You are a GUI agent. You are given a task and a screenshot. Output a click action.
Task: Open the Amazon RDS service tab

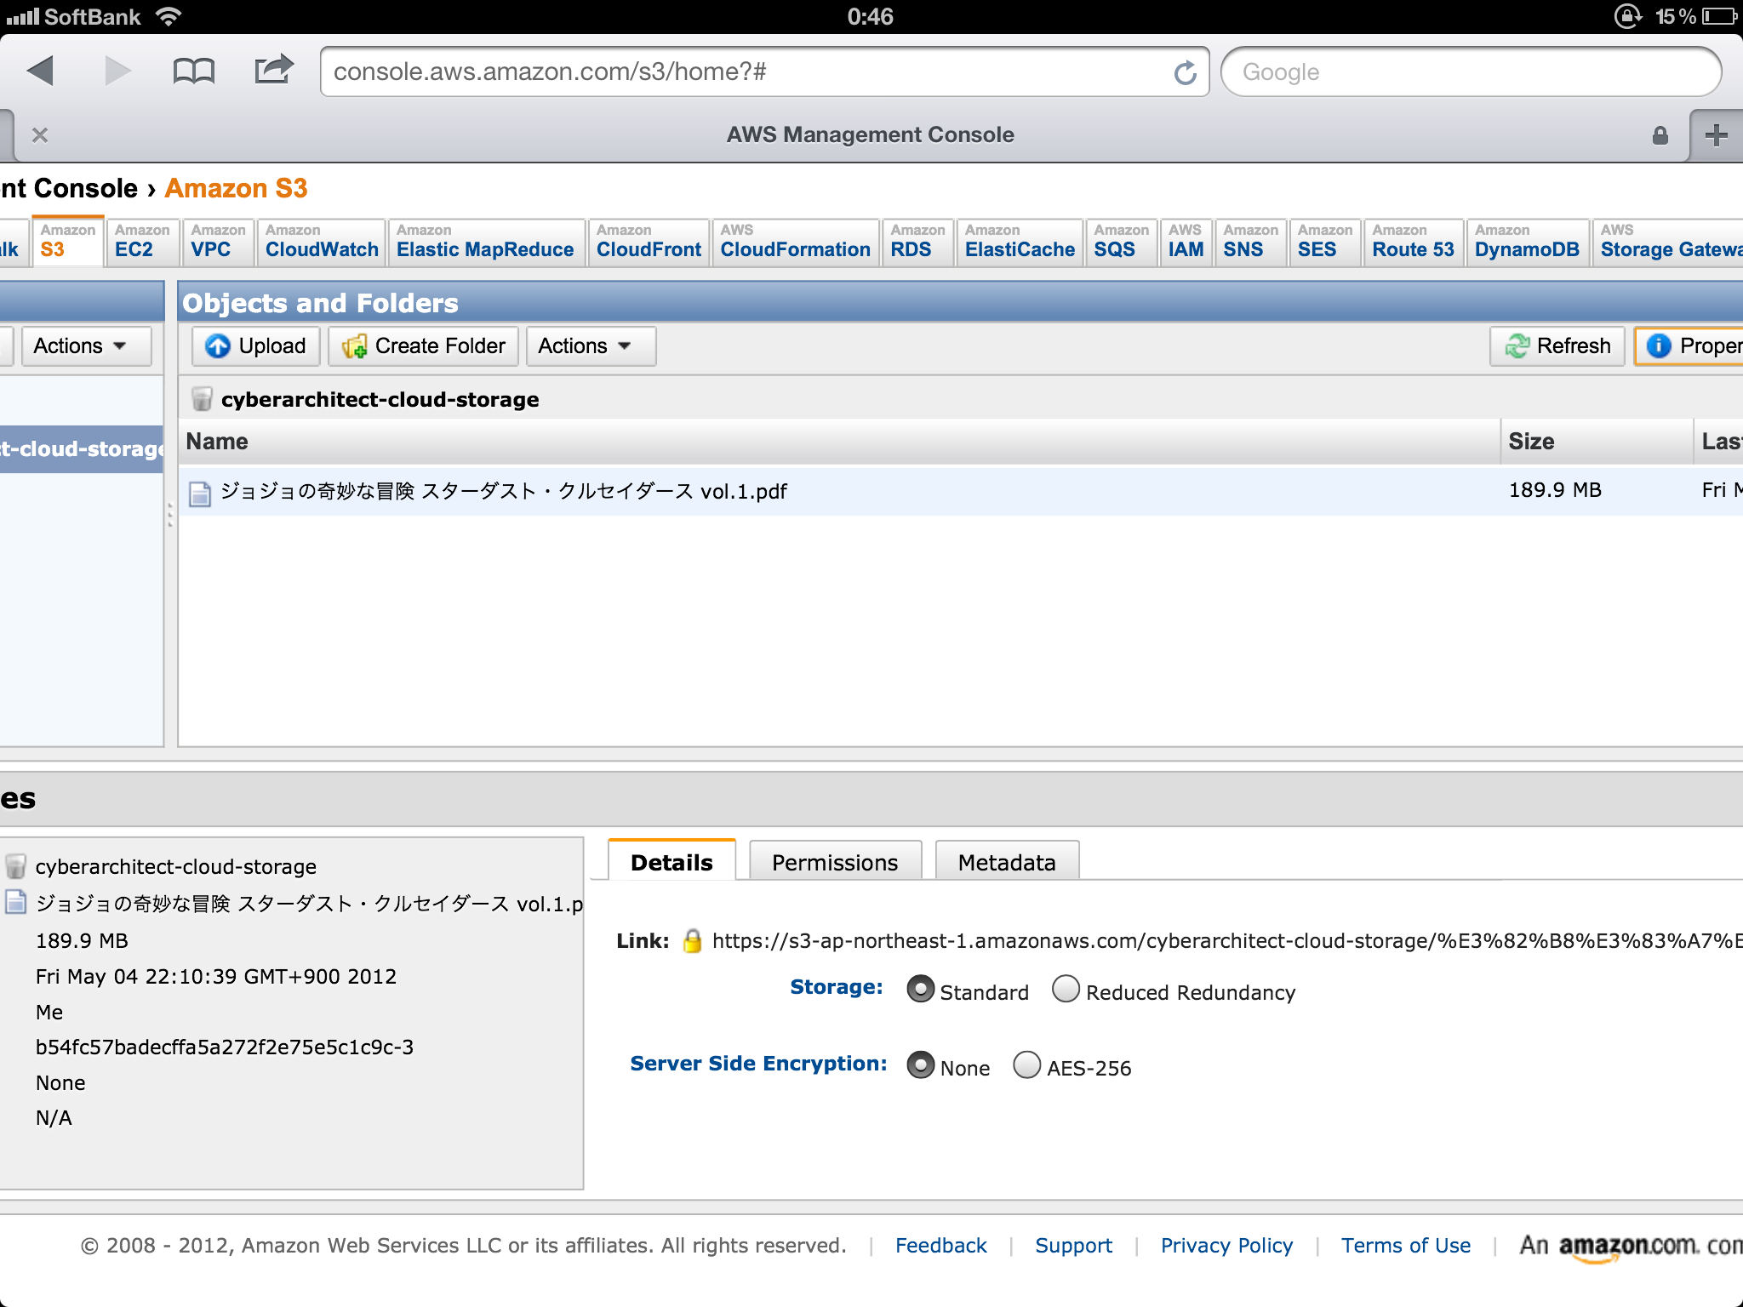[x=917, y=242]
